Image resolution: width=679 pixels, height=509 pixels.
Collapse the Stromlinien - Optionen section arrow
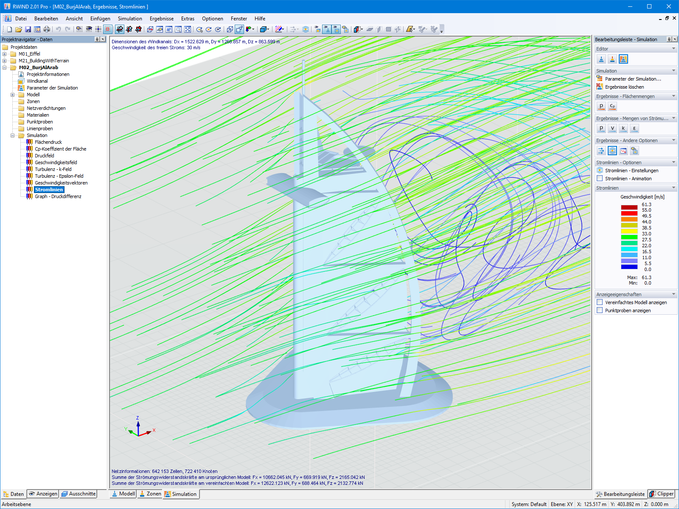[x=673, y=162]
